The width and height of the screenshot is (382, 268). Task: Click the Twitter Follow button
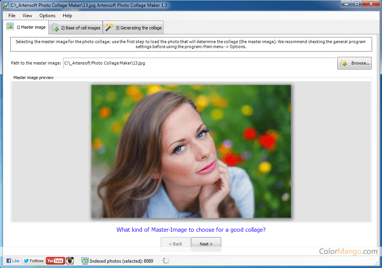(33, 261)
